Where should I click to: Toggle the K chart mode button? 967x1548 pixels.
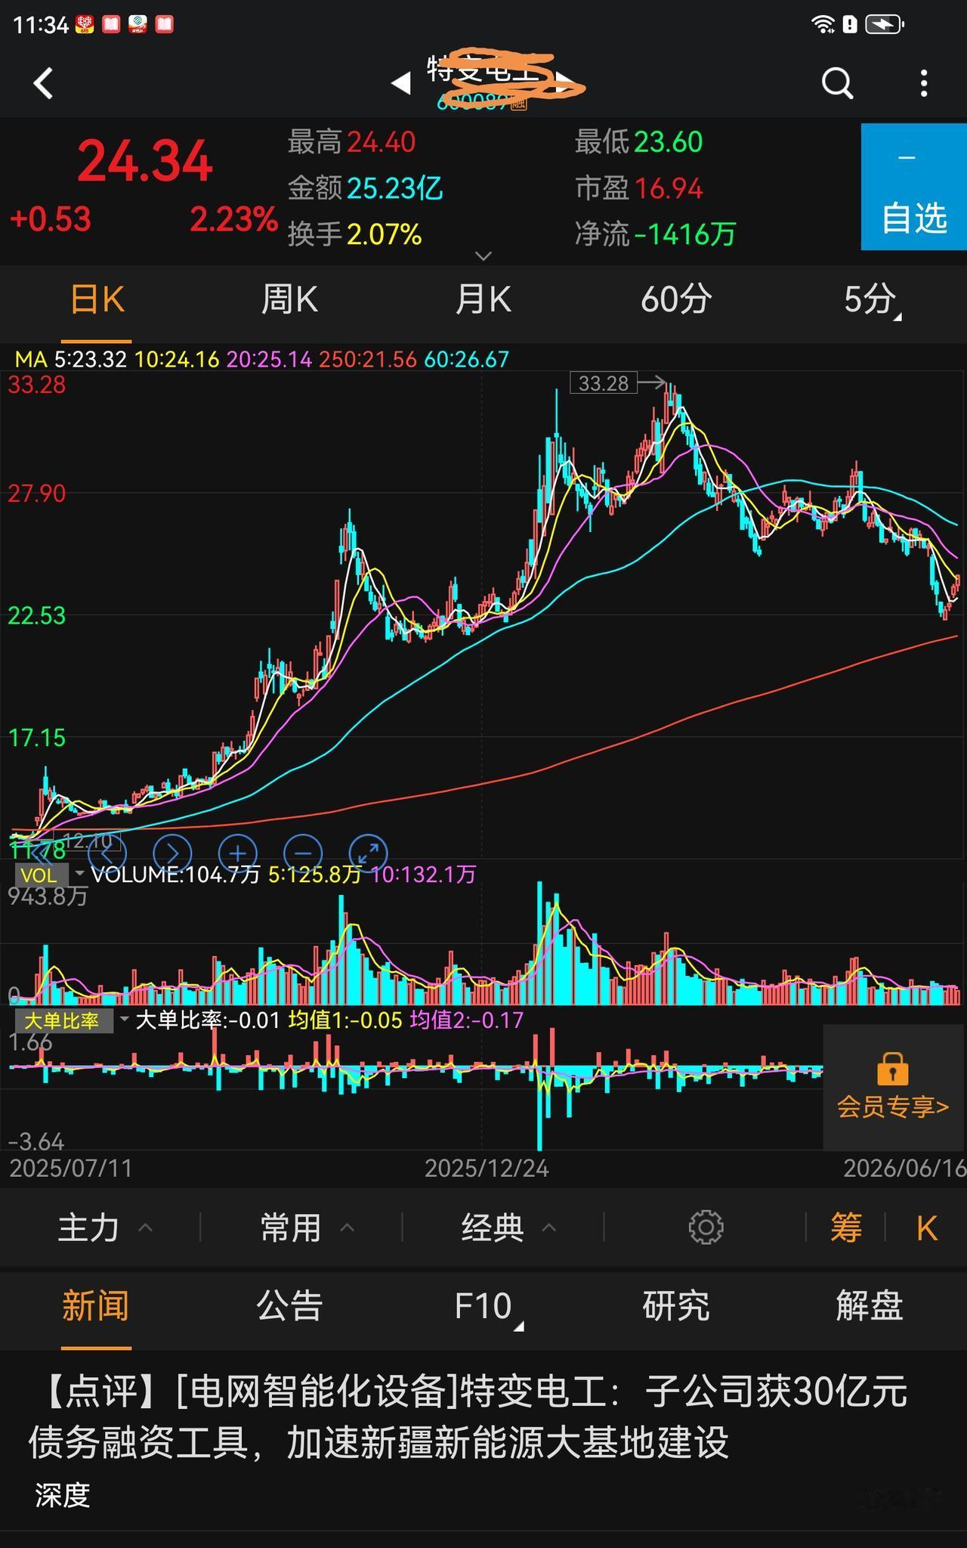click(x=927, y=1228)
